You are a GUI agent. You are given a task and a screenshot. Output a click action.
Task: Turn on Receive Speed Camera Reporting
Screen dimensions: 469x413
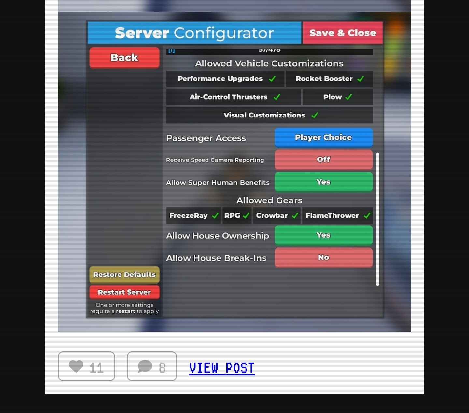[323, 159]
